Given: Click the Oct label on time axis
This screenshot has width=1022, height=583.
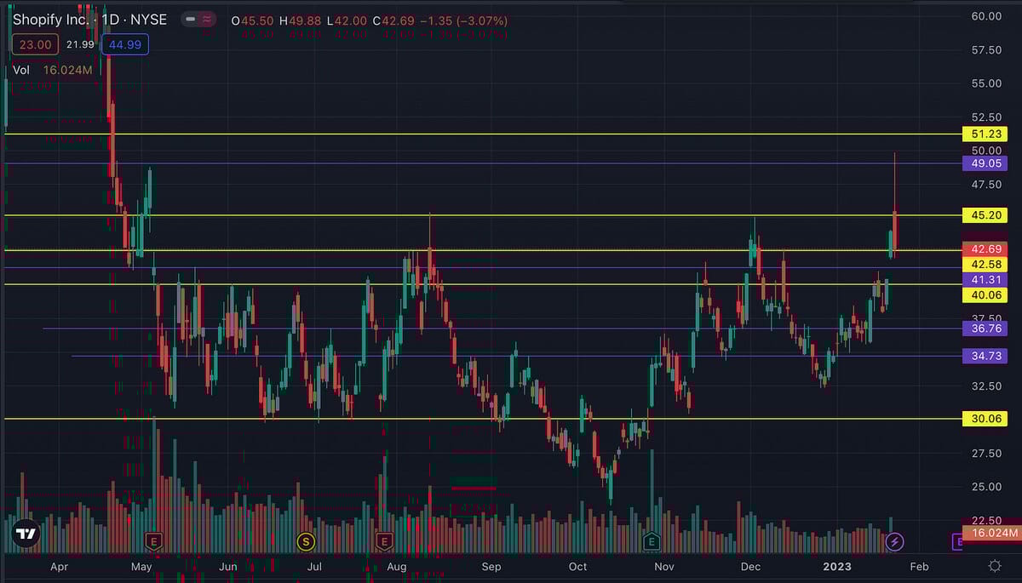Looking at the screenshot, I should pyautogui.click(x=577, y=566).
